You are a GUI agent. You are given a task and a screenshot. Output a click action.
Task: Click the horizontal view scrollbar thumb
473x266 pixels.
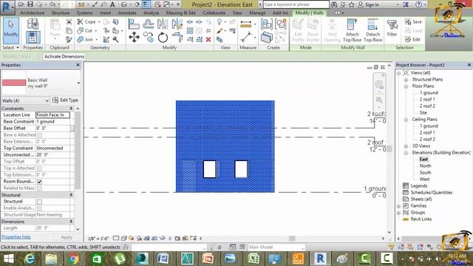(x=292, y=239)
